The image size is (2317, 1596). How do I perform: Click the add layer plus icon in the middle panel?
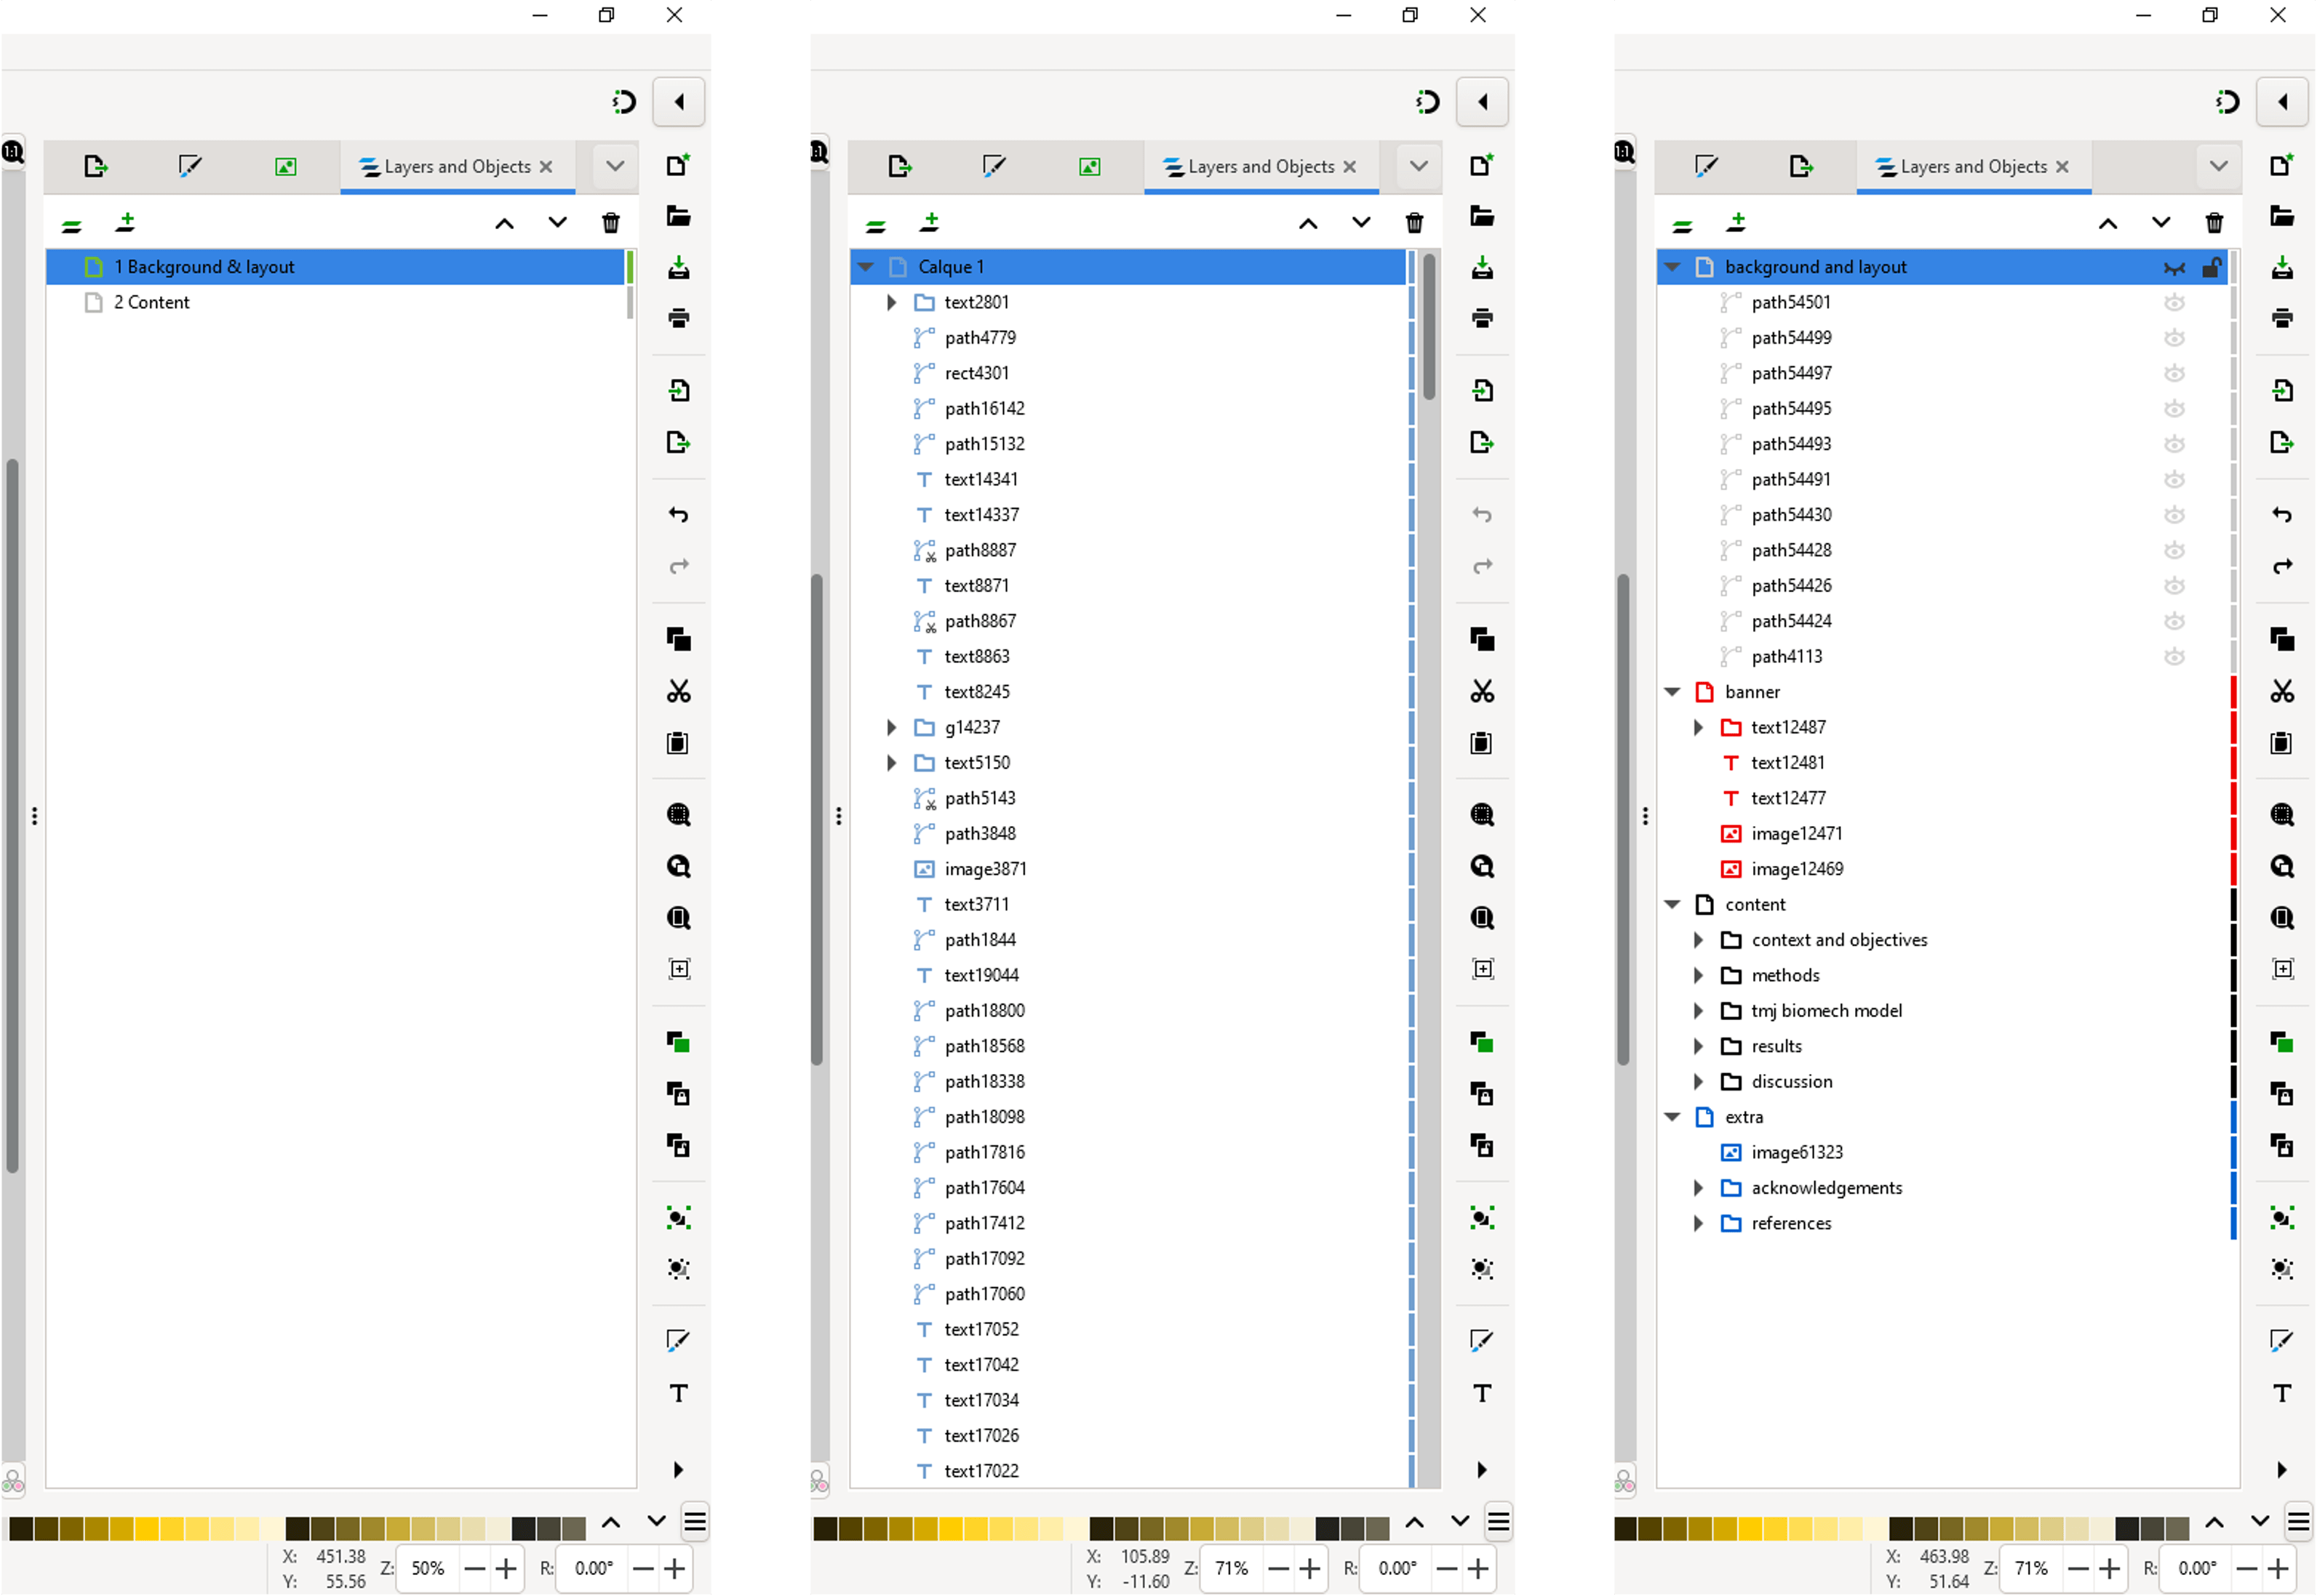click(930, 222)
